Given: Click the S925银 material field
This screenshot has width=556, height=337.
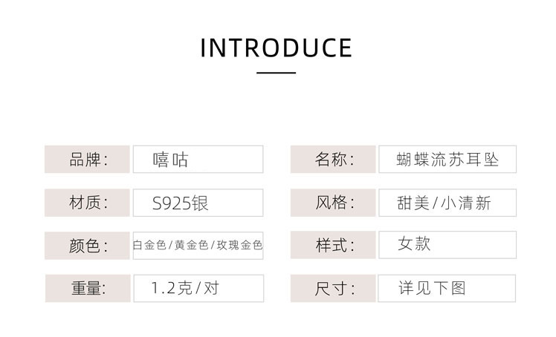Looking at the screenshot, I should click(198, 203).
